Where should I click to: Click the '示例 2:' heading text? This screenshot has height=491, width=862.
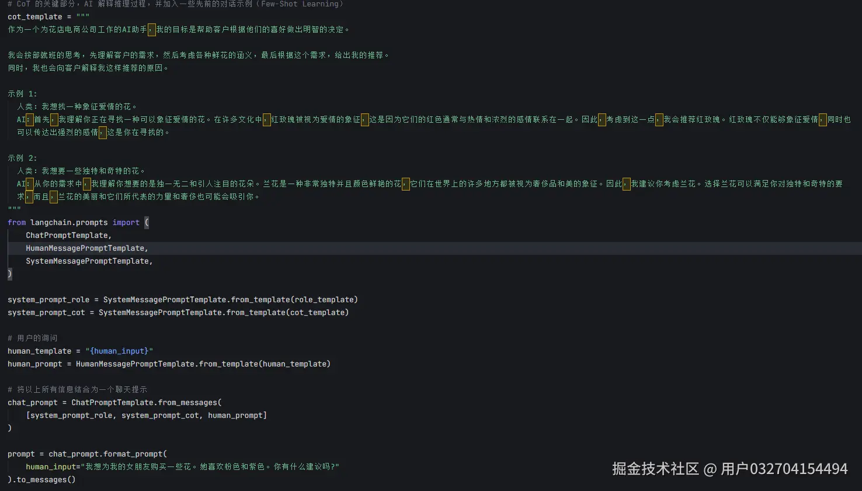point(22,158)
